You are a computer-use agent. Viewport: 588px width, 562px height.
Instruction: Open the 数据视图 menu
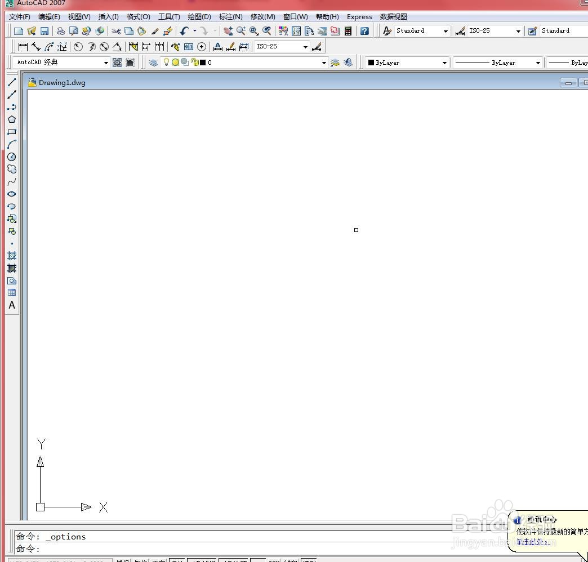click(x=393, y=17)
